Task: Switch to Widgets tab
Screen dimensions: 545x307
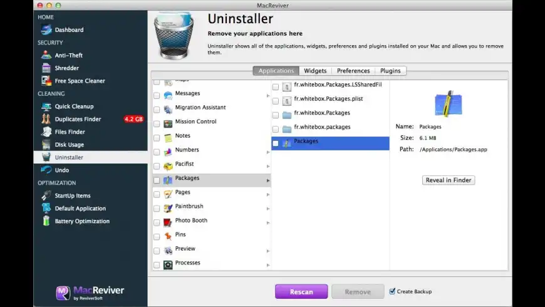Action: (x=315, y=71)
